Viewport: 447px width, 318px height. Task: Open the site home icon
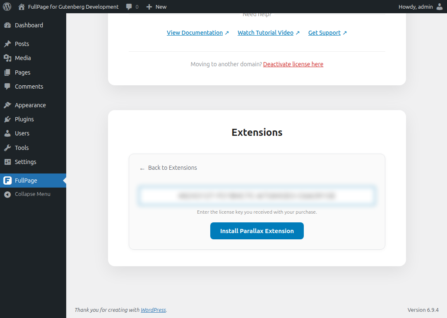coord(22,7)
